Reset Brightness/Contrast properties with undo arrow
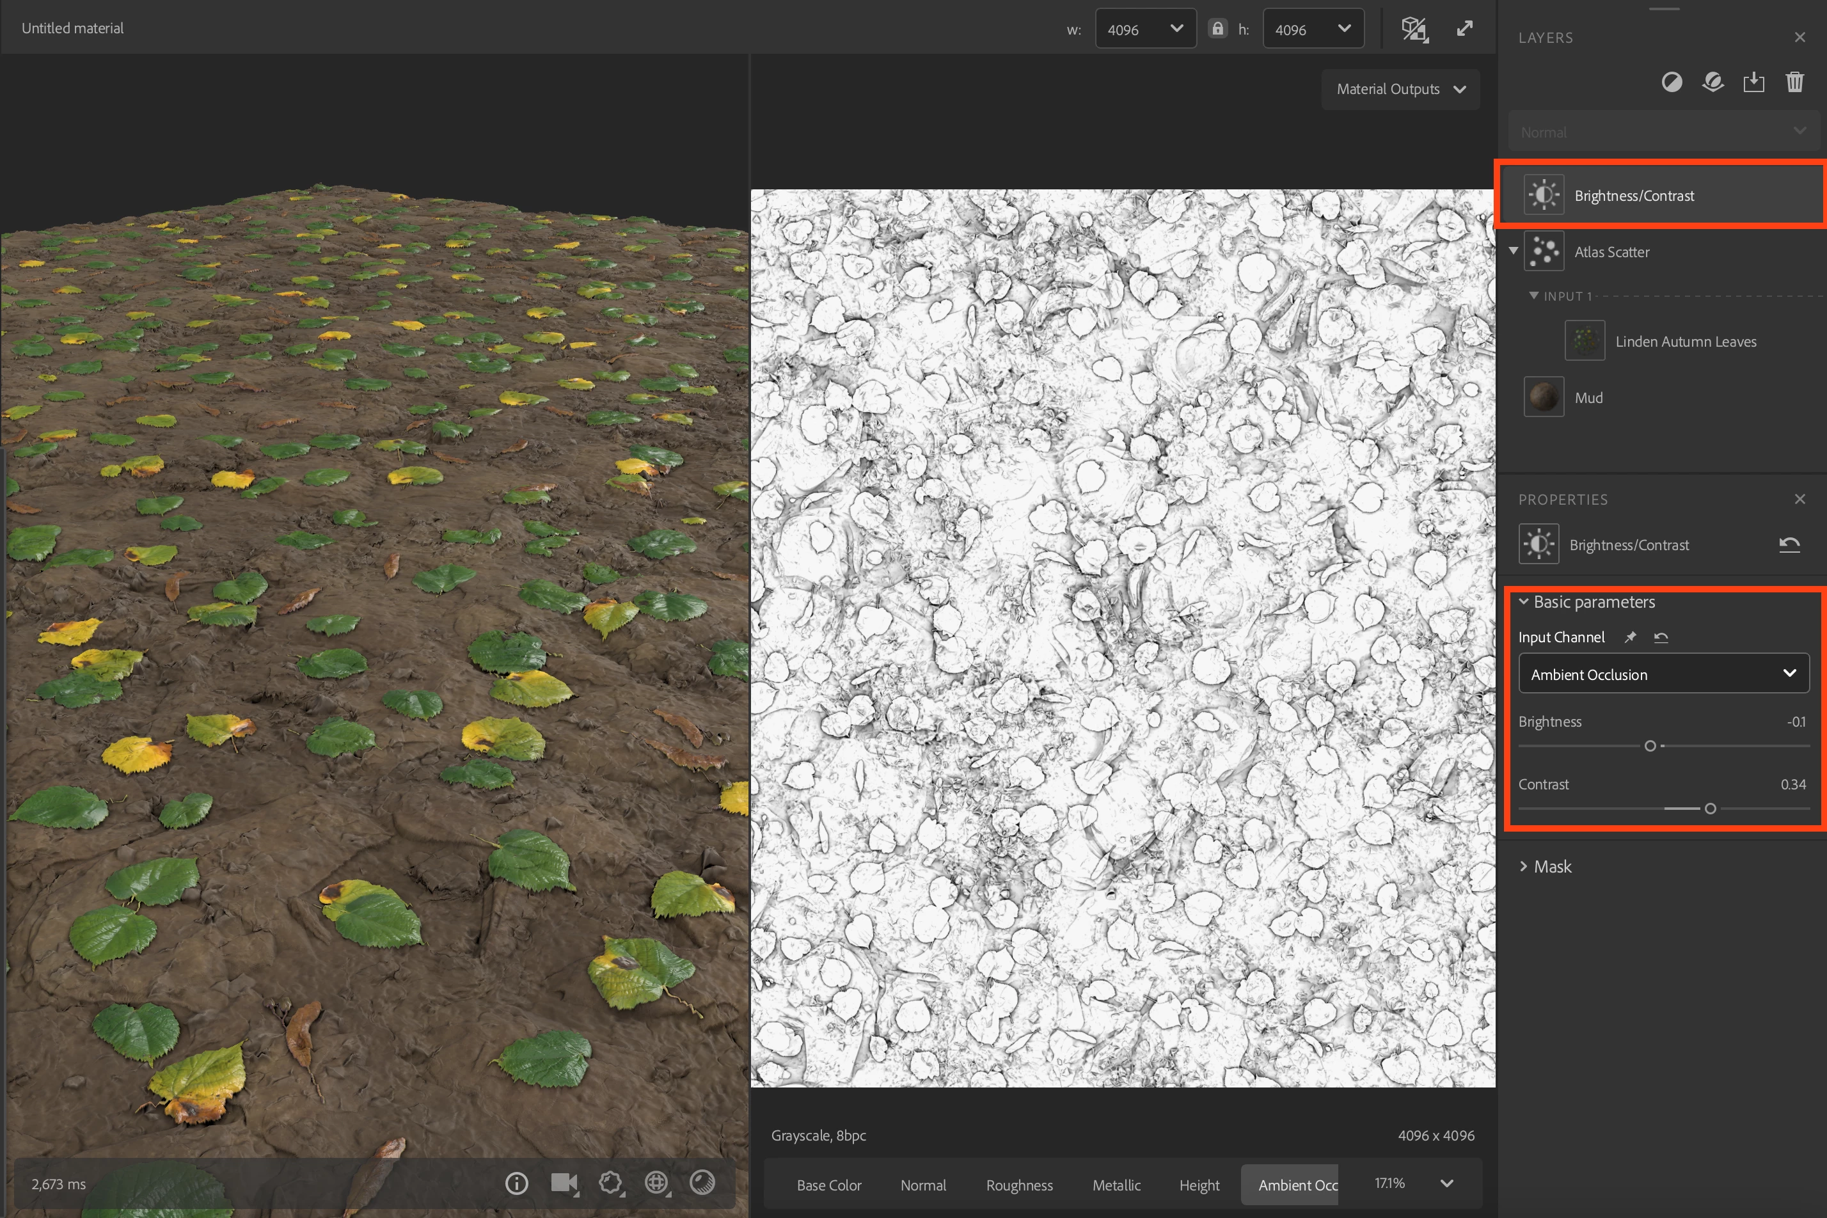The height and width of the screenshot is (1218, 1827). tap(1789, 544)
